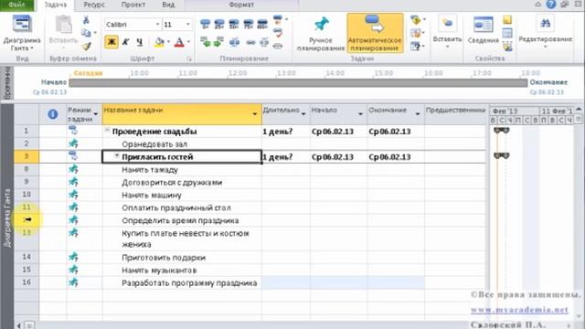Select task Договориться с дружками
The width and height of the screenshot is (585, 329).
click(182, 183)
